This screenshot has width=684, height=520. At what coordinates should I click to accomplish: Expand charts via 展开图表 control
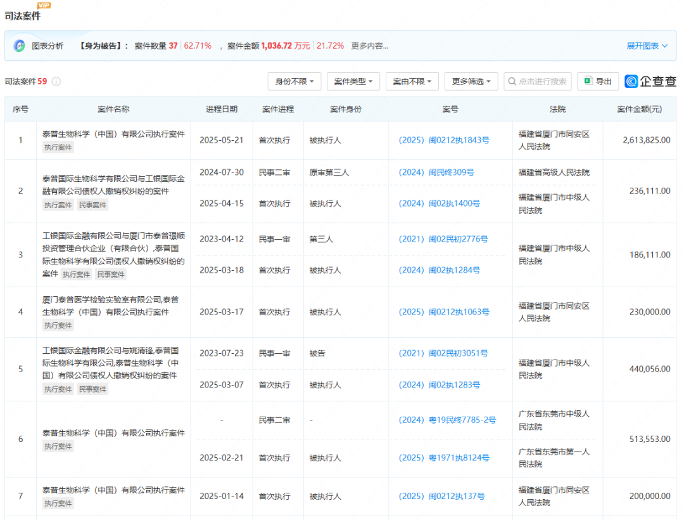click(x=647, y=46)
